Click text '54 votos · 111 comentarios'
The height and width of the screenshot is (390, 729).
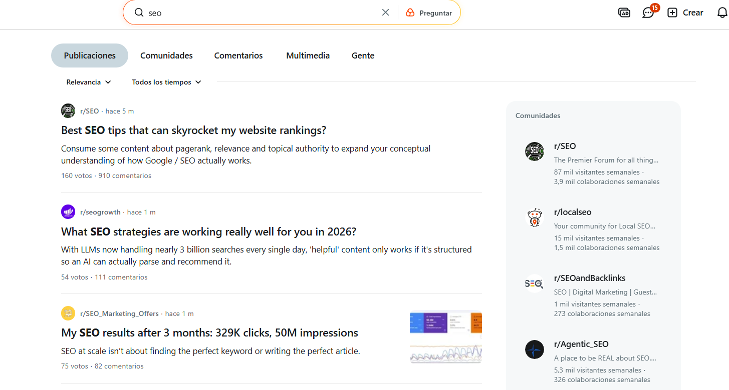[104, 277]
